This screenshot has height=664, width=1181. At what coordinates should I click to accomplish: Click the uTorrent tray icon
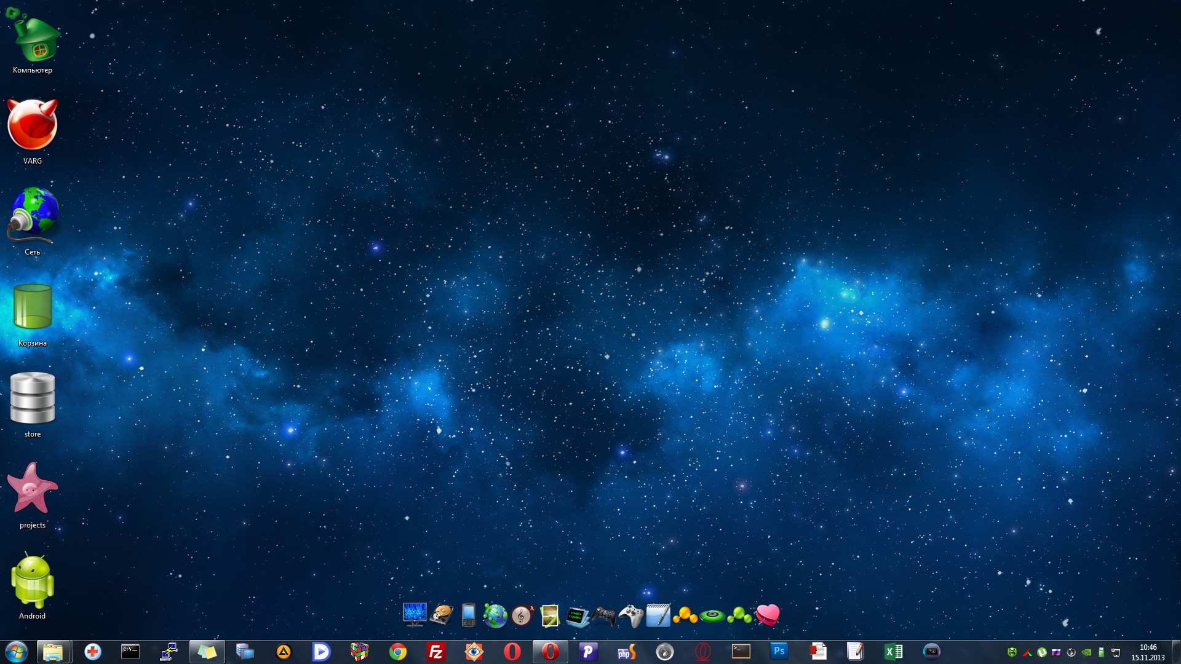pyautogui.click(x=1041, y=652)
